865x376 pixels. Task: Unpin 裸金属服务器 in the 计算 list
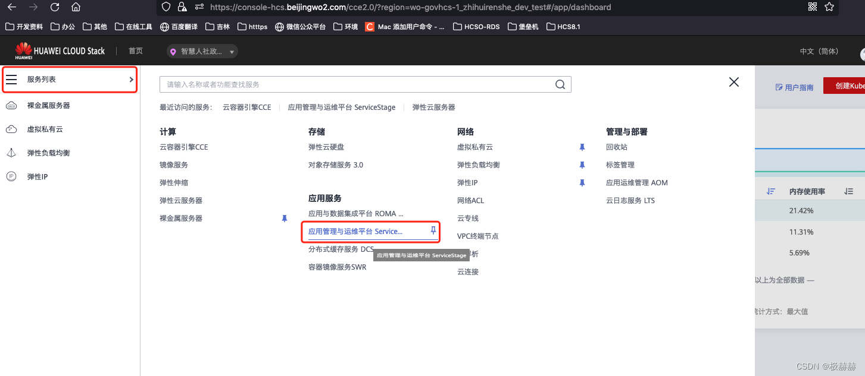coord(285,218)
